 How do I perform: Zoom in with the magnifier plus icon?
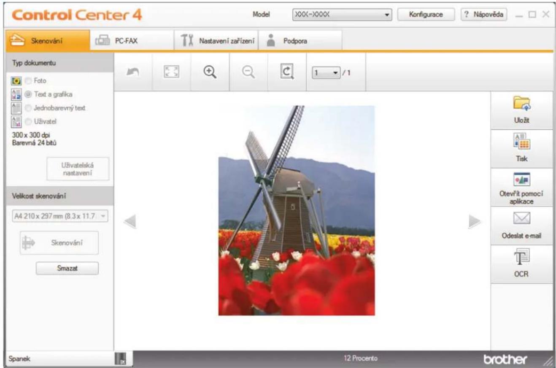tap(210, 72)
